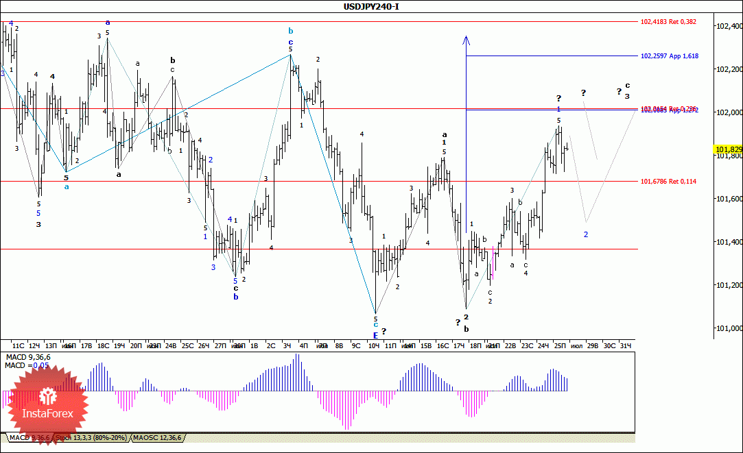Image resolution: width=743 pixels, height=453 pixels.
Task: Click the MACD =0,05 value readout
Action: pyautogui.click(x=27, y=365)
